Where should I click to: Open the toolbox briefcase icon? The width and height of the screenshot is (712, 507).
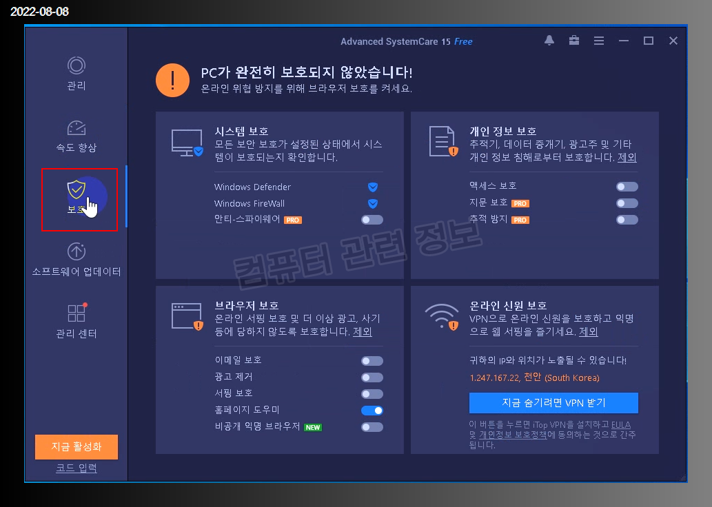pos(574,41)
